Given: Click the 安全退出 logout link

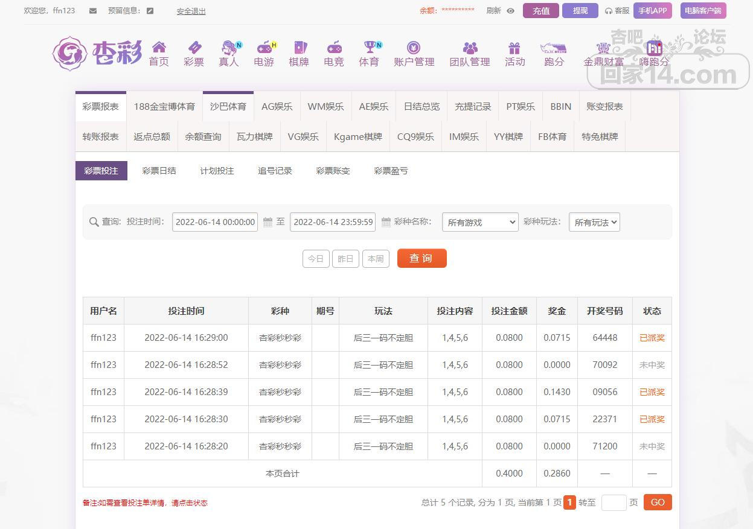Looking at the screenshot, I should pyautogui.click(x=191, y=11).
